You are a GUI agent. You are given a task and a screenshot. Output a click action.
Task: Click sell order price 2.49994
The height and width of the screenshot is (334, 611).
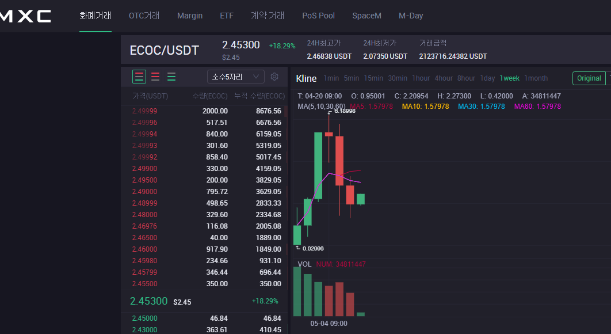[144, 134]
